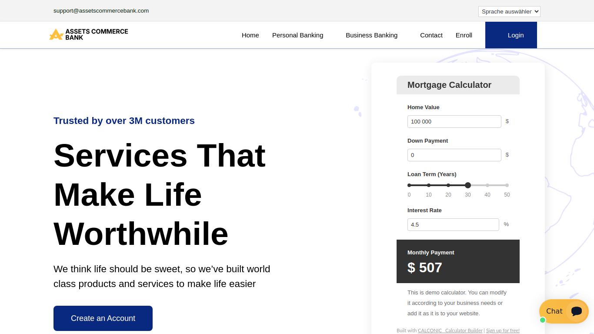The height and width of the screenshot is (334, 594).
Task: Set Loan Term slider to 40 years
Action: (487, 185)
